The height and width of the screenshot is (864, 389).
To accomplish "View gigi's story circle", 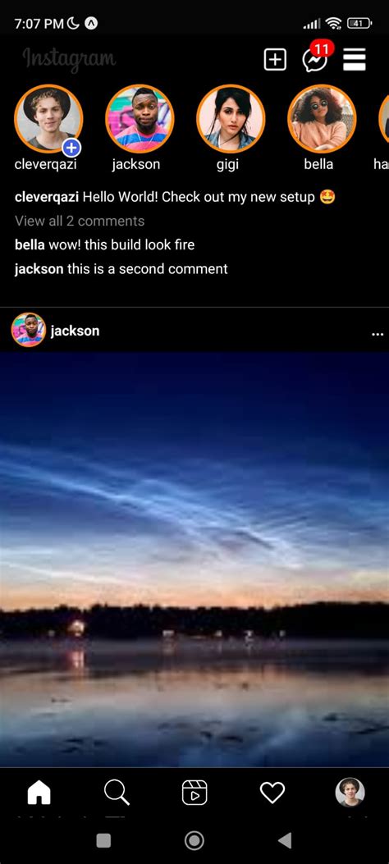I will point(231,119).
